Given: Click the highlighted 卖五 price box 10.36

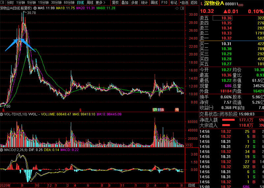Looking at the screenshot, I should pos(222,18).
